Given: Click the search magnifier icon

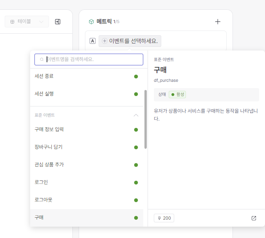Looking at the screenshot, I should pyautogui.click(x=41, y=59).
